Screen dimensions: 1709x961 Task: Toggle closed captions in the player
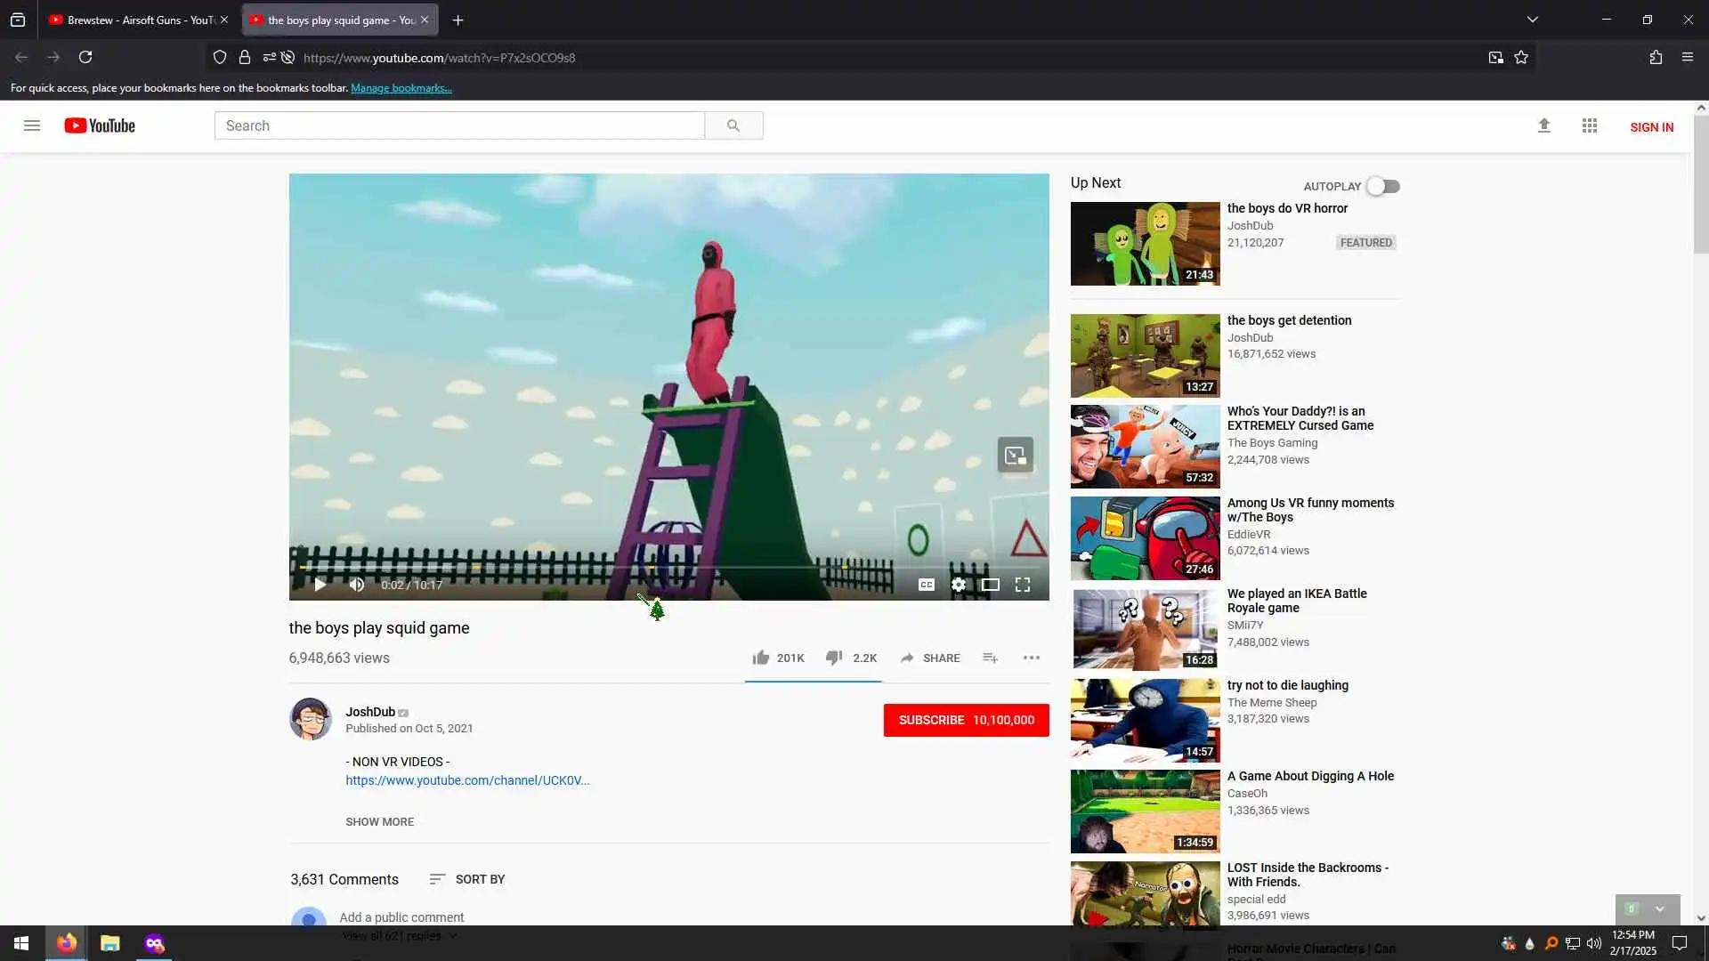point(927,585)
